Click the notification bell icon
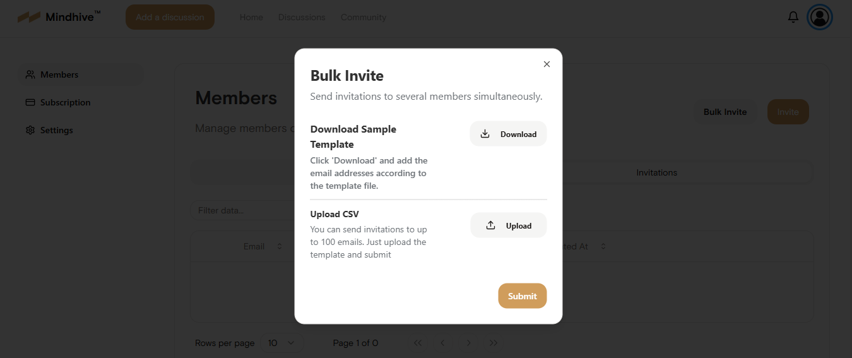Image resolution: width=852 pixels, height=358 pixels. (x=793, y=17)
